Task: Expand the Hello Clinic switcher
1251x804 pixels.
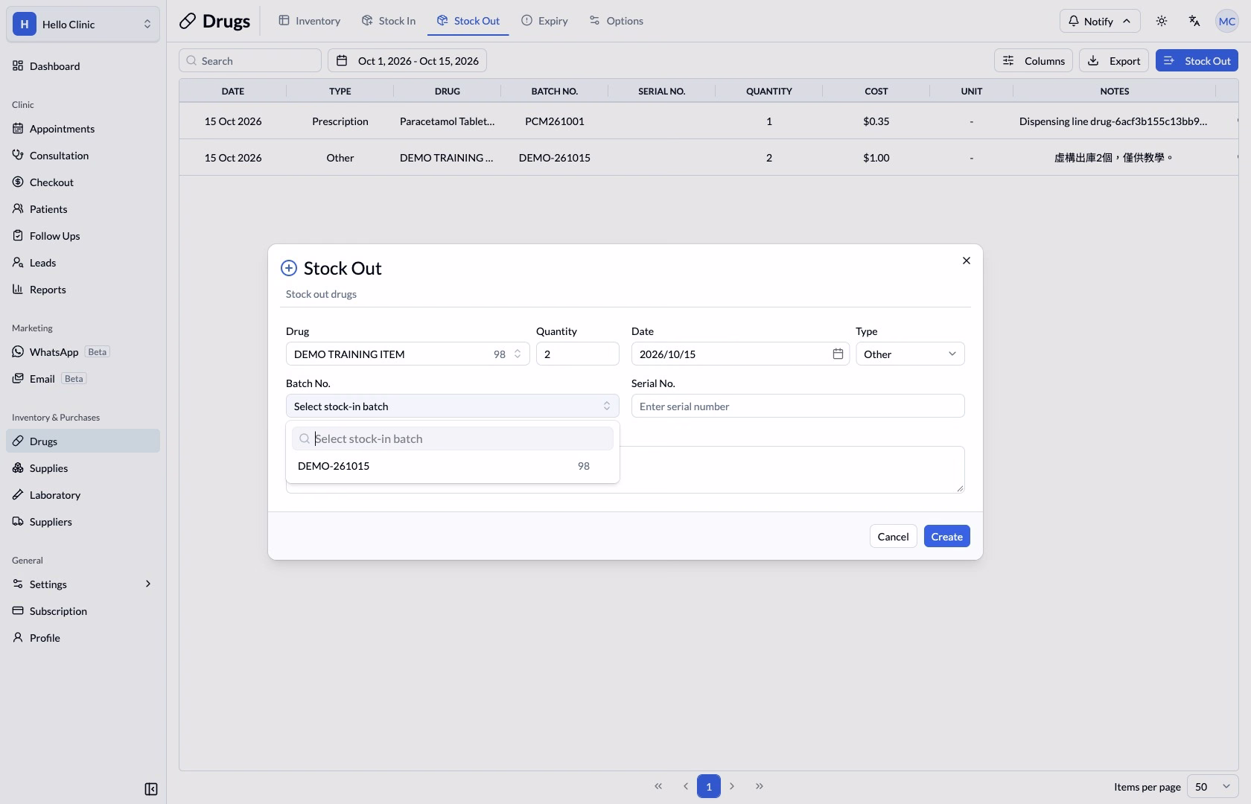Action: [83, 25]
